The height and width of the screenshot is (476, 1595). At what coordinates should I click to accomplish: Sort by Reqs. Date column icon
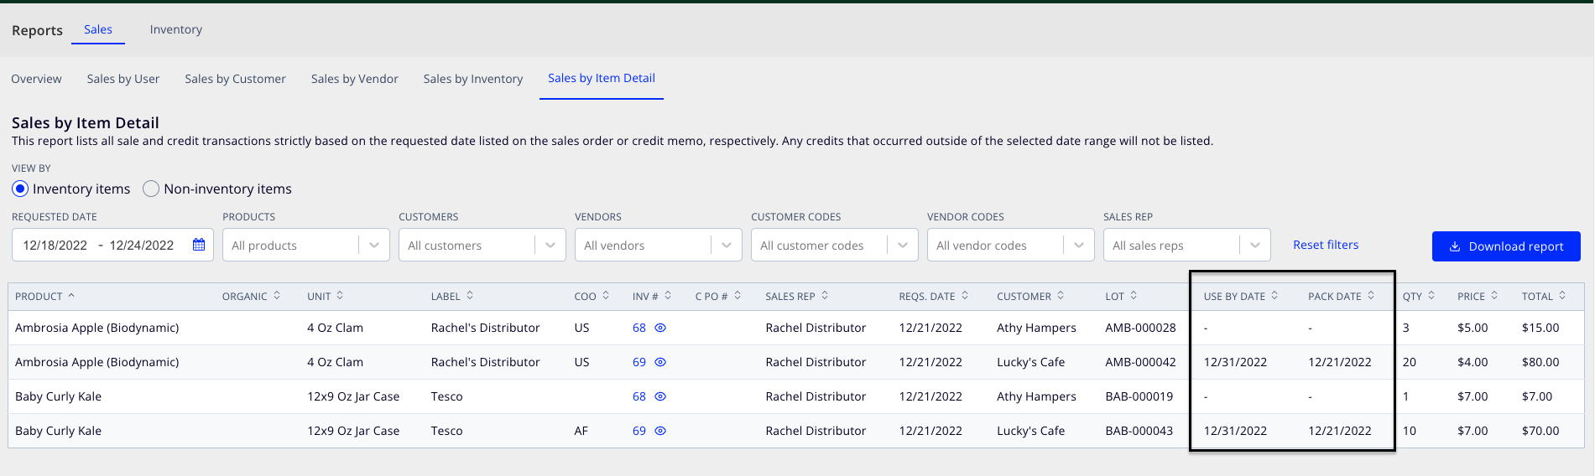coord(965,296)
